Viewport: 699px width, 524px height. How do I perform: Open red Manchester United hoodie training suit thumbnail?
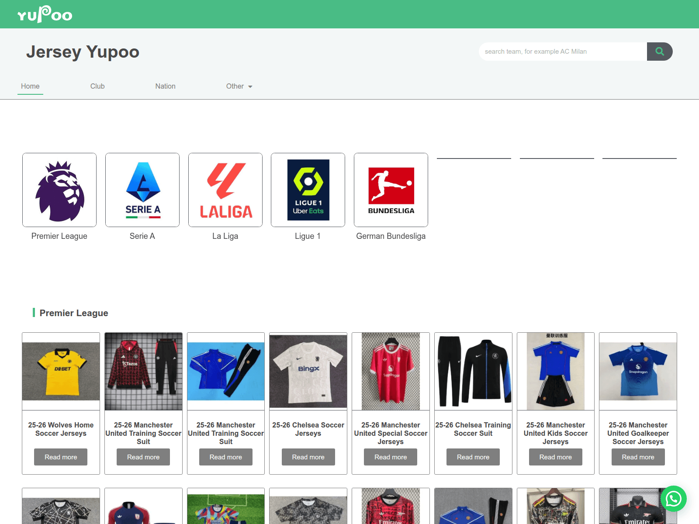[x=143, y=371]
